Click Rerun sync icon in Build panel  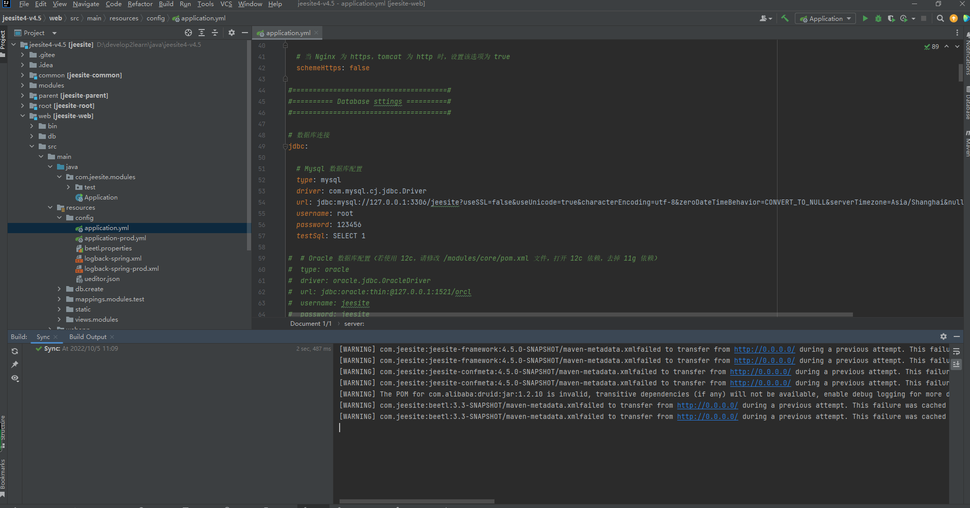coord(15,351)
